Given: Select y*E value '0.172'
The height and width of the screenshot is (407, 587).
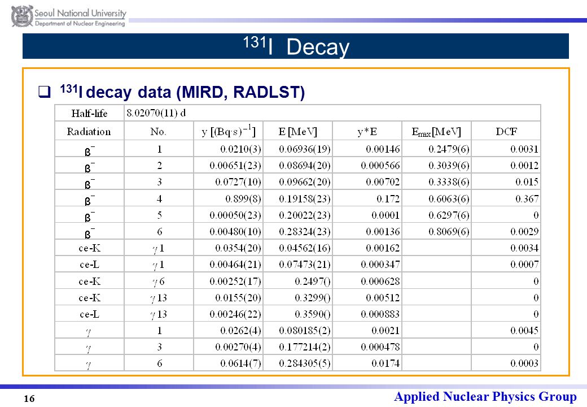Looking at the screenshot, I should [388, 198].
